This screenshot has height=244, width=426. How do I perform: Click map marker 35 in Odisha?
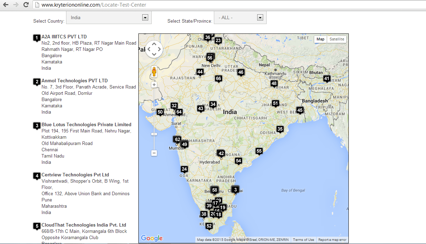[280, 129]
